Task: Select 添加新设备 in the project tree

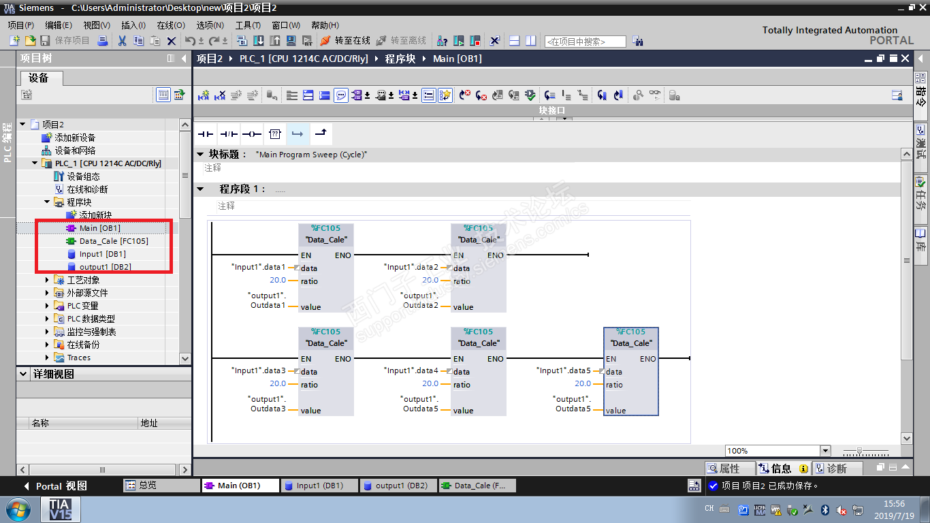Action: pyautogui.click(x=68, y=138)
